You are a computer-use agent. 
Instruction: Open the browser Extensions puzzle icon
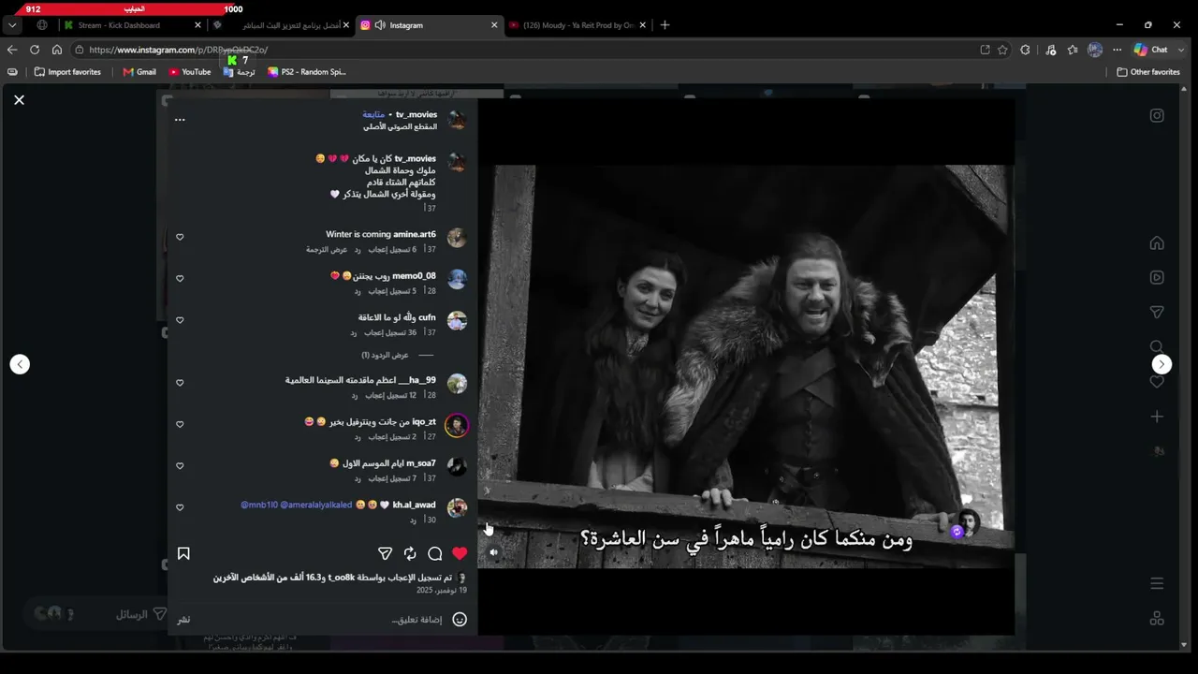[1026, 50]
